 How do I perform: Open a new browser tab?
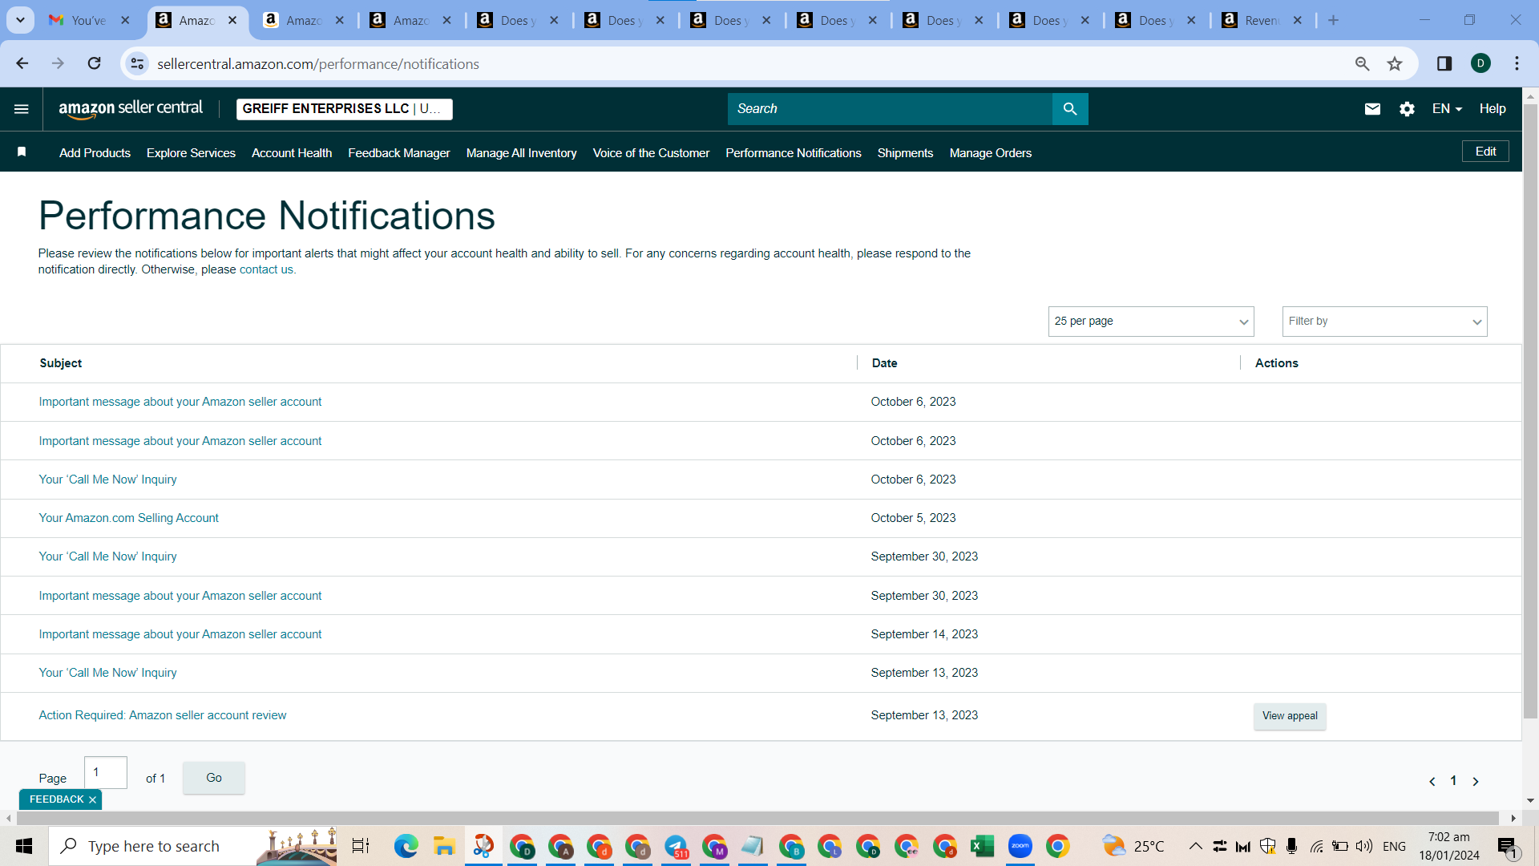click(x=1333, y=21)
